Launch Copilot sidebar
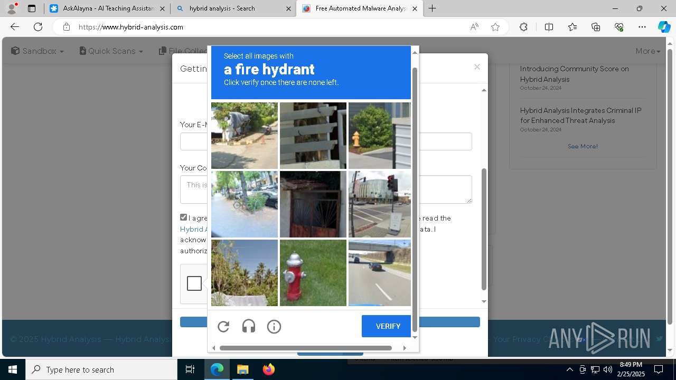 [664, 27]
